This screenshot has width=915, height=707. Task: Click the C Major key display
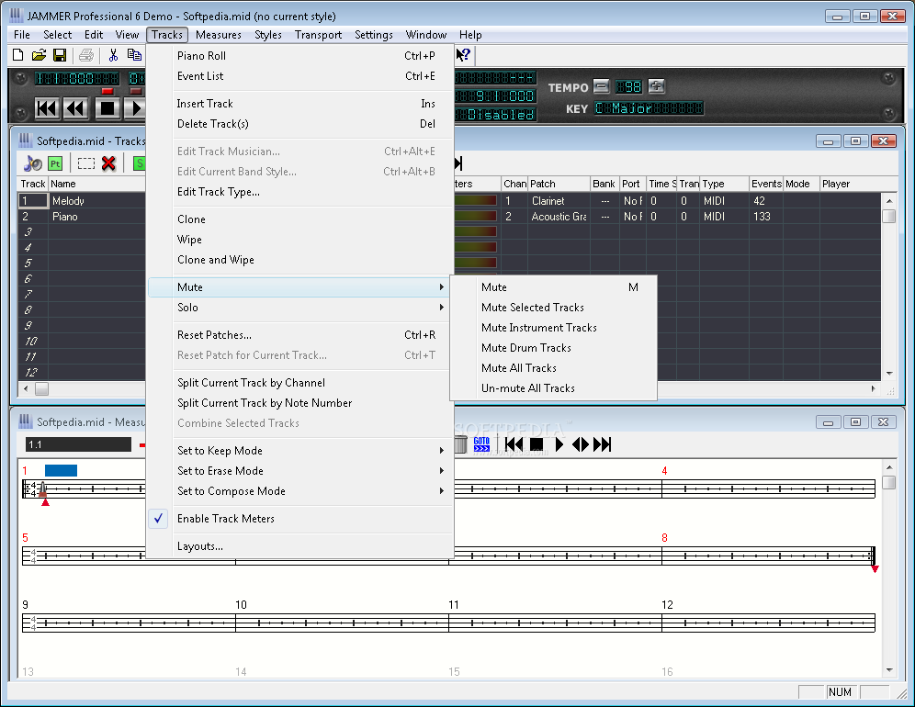pyautogui.click(x=649, y=108)
